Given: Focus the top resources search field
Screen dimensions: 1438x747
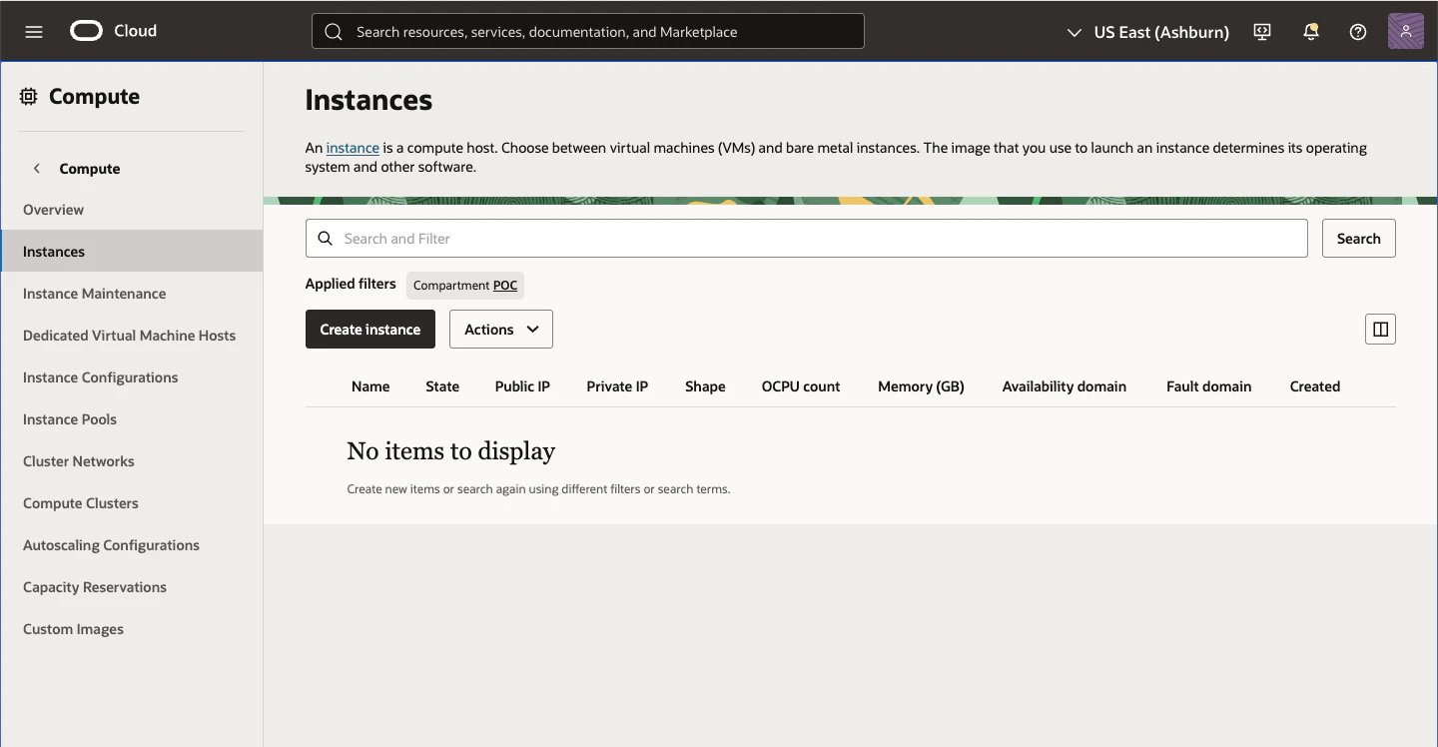Looking at the screenshot, I should click(588, 32).
